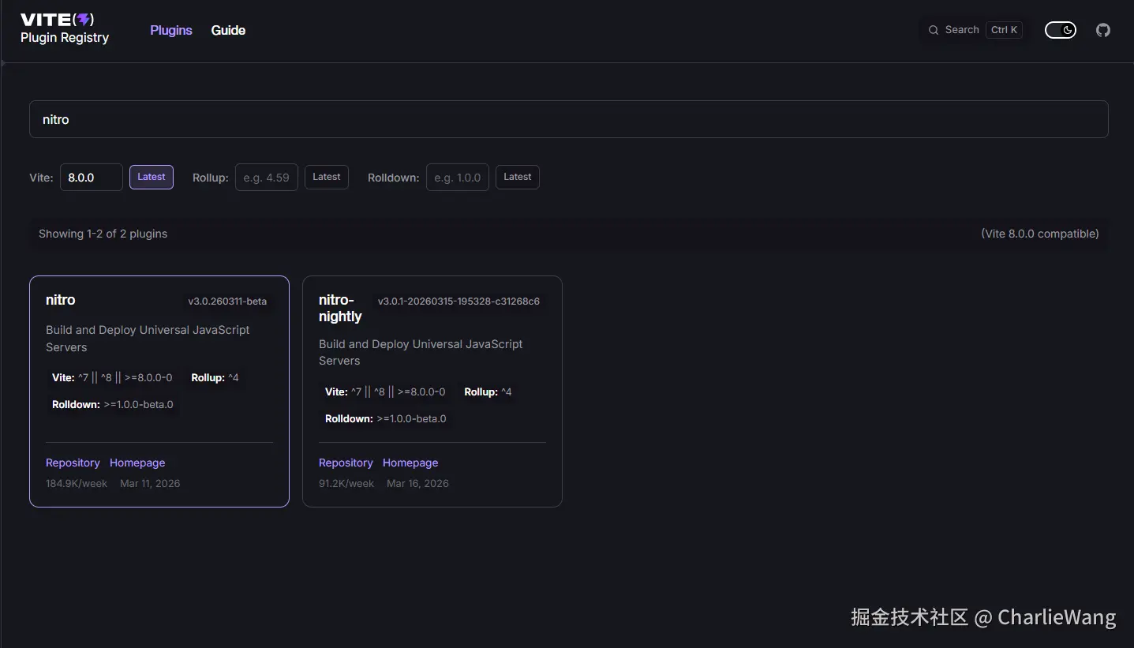Click the Rollup: filter label

point(210,178)
